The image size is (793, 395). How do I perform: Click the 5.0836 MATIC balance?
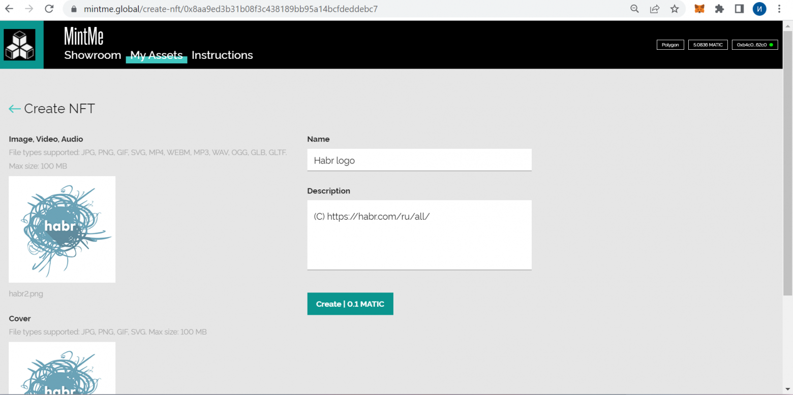[x=708, y=45]
